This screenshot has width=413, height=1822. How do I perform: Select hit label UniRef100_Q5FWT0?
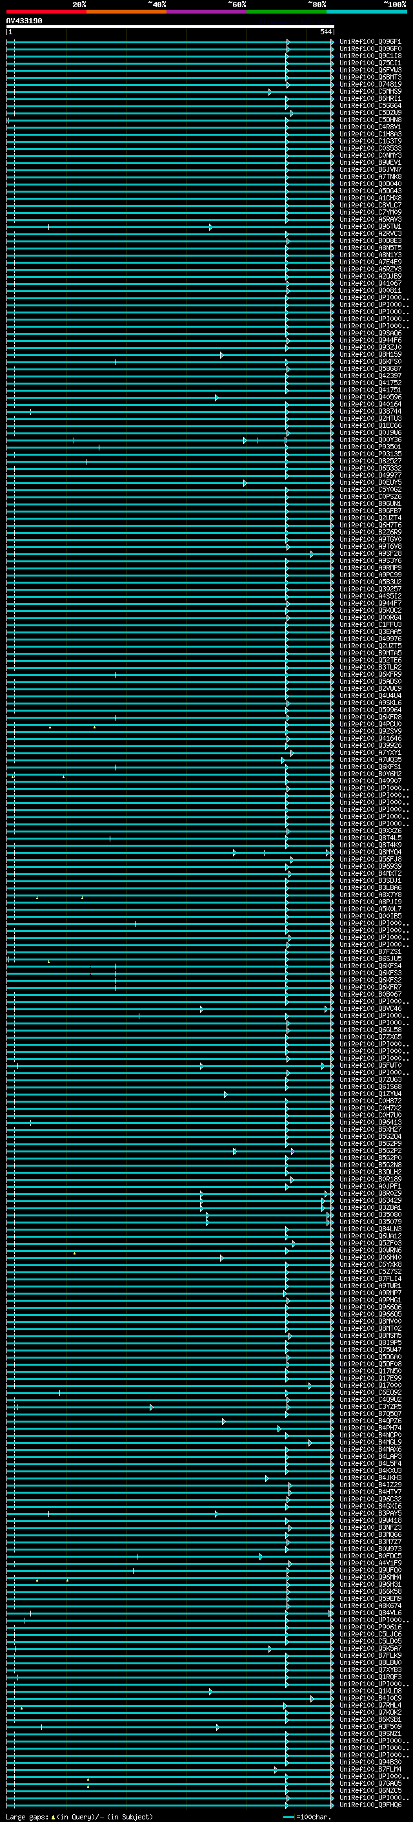[x=370, y=1065]
